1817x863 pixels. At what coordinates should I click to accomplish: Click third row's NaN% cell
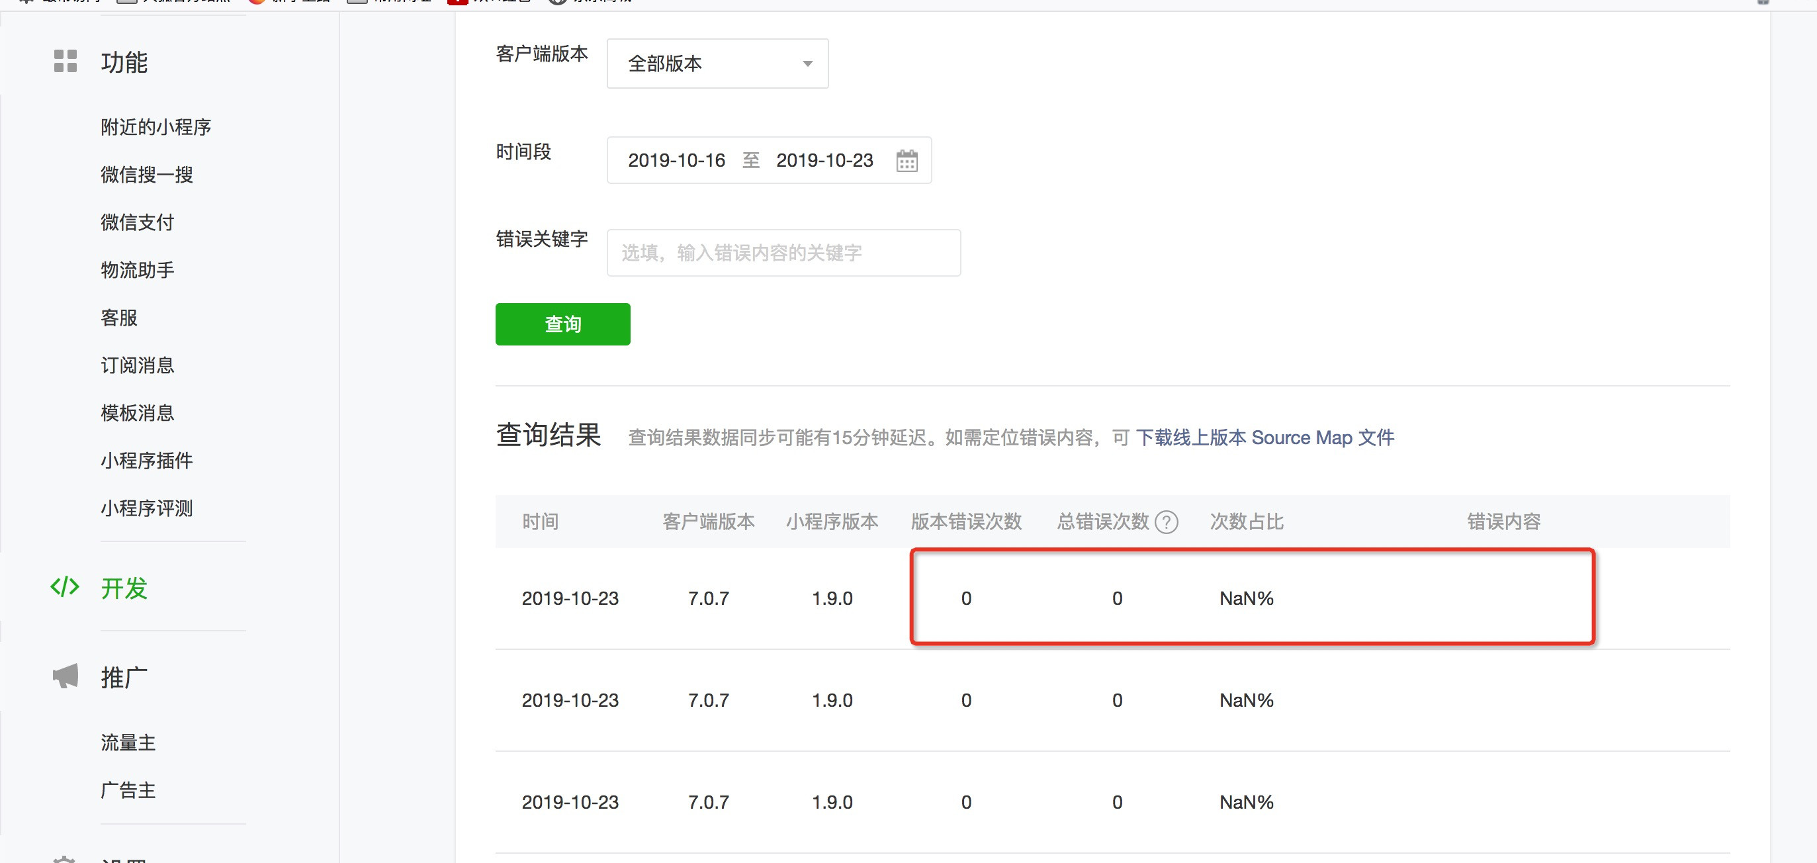coord(1247,802)
